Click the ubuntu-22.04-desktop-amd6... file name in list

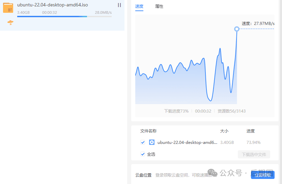pos(188,143)
